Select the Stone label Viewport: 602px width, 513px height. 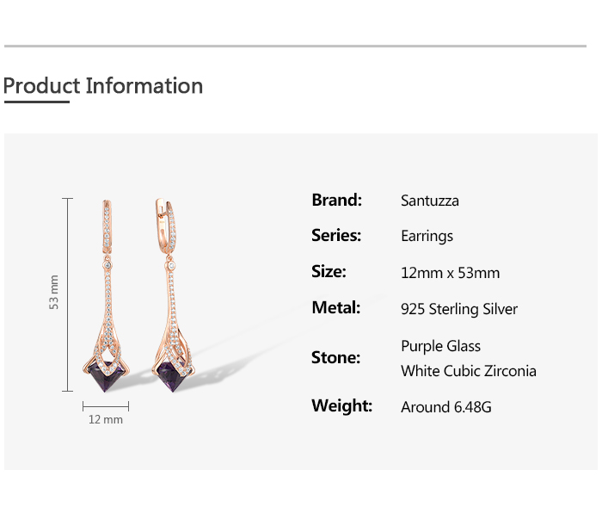(x=335, y=357)
